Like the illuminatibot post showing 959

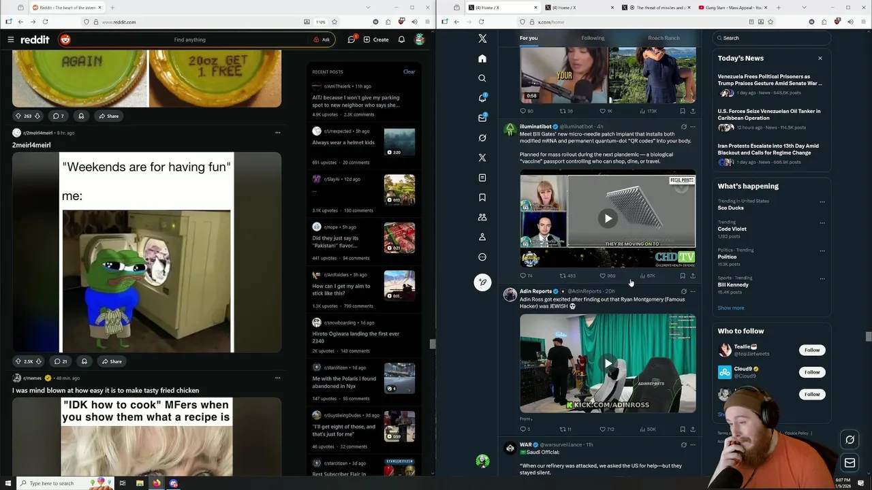pos(607,276)
